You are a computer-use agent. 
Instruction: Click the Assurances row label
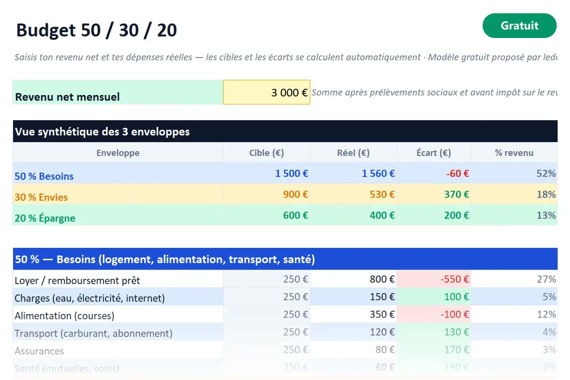118,350
